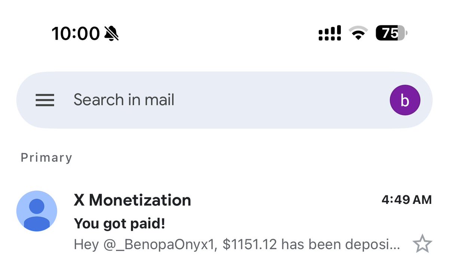Viewport: 449px width, 275px height.
Task: Focus the 'Search in mail' field
Action: pos(224,100)
